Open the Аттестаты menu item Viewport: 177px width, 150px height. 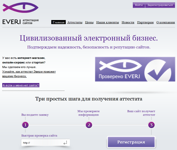[75, 22]
